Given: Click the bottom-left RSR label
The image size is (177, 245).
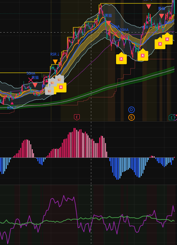Looking at the screenshot, I should [x=12, y=108].
